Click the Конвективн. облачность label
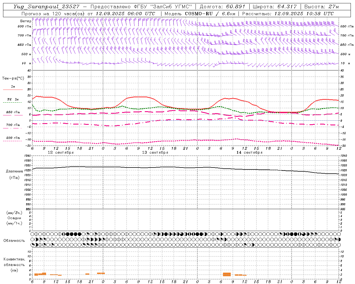The width and height of the screenshot is (355, 284). (14, 262)
